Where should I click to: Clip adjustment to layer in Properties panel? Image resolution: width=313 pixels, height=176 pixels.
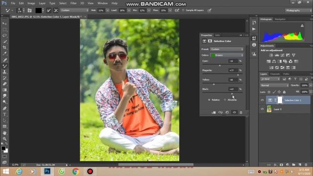pos(214,112)
